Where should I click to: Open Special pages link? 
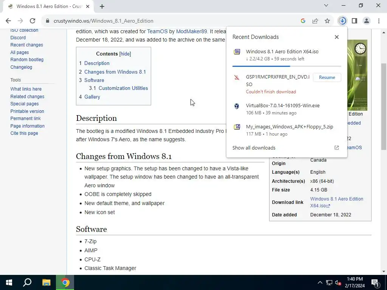pos(25,103)
